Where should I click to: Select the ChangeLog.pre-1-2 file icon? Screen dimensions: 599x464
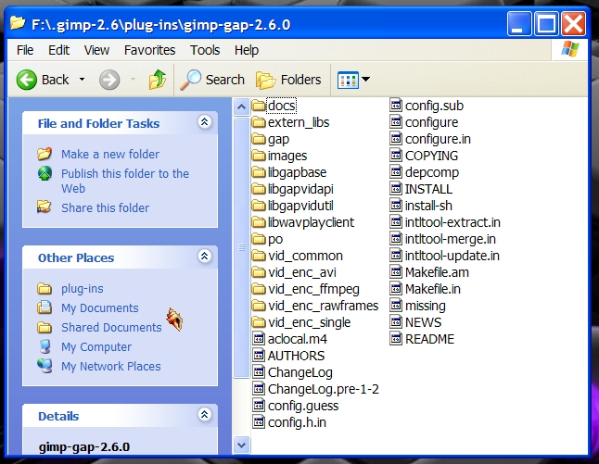259,389
